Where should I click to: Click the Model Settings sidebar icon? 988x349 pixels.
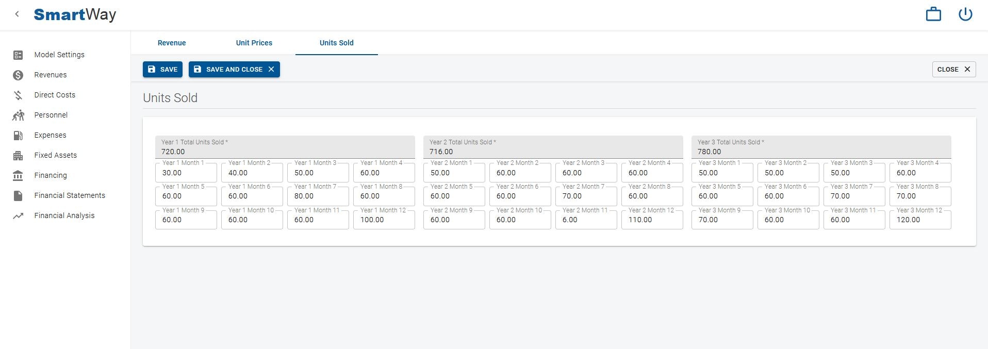tap(18, 55)
